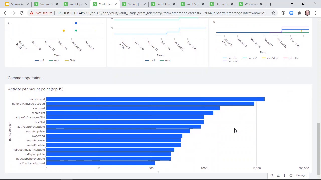The width and height of the screenshot is (321, 180).
Task: Click the secret/:read bar
Action: tap(155, 99)
